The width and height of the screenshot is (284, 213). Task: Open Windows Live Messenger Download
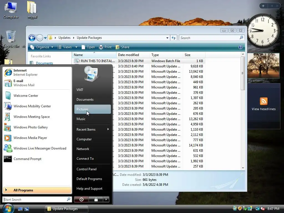pos(37,148)
